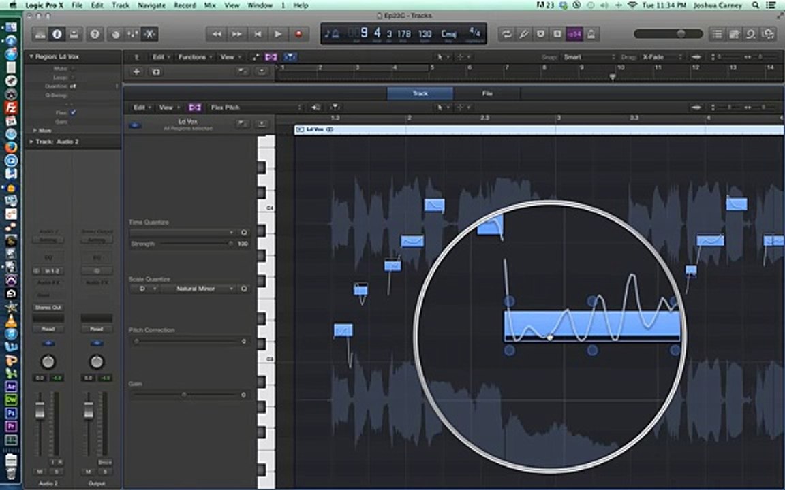The image size is (785, 490).
Task: Open Quick Help question mark button
Action: click(x=95, y=34)
